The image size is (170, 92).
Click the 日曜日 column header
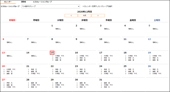click(12, 20)
